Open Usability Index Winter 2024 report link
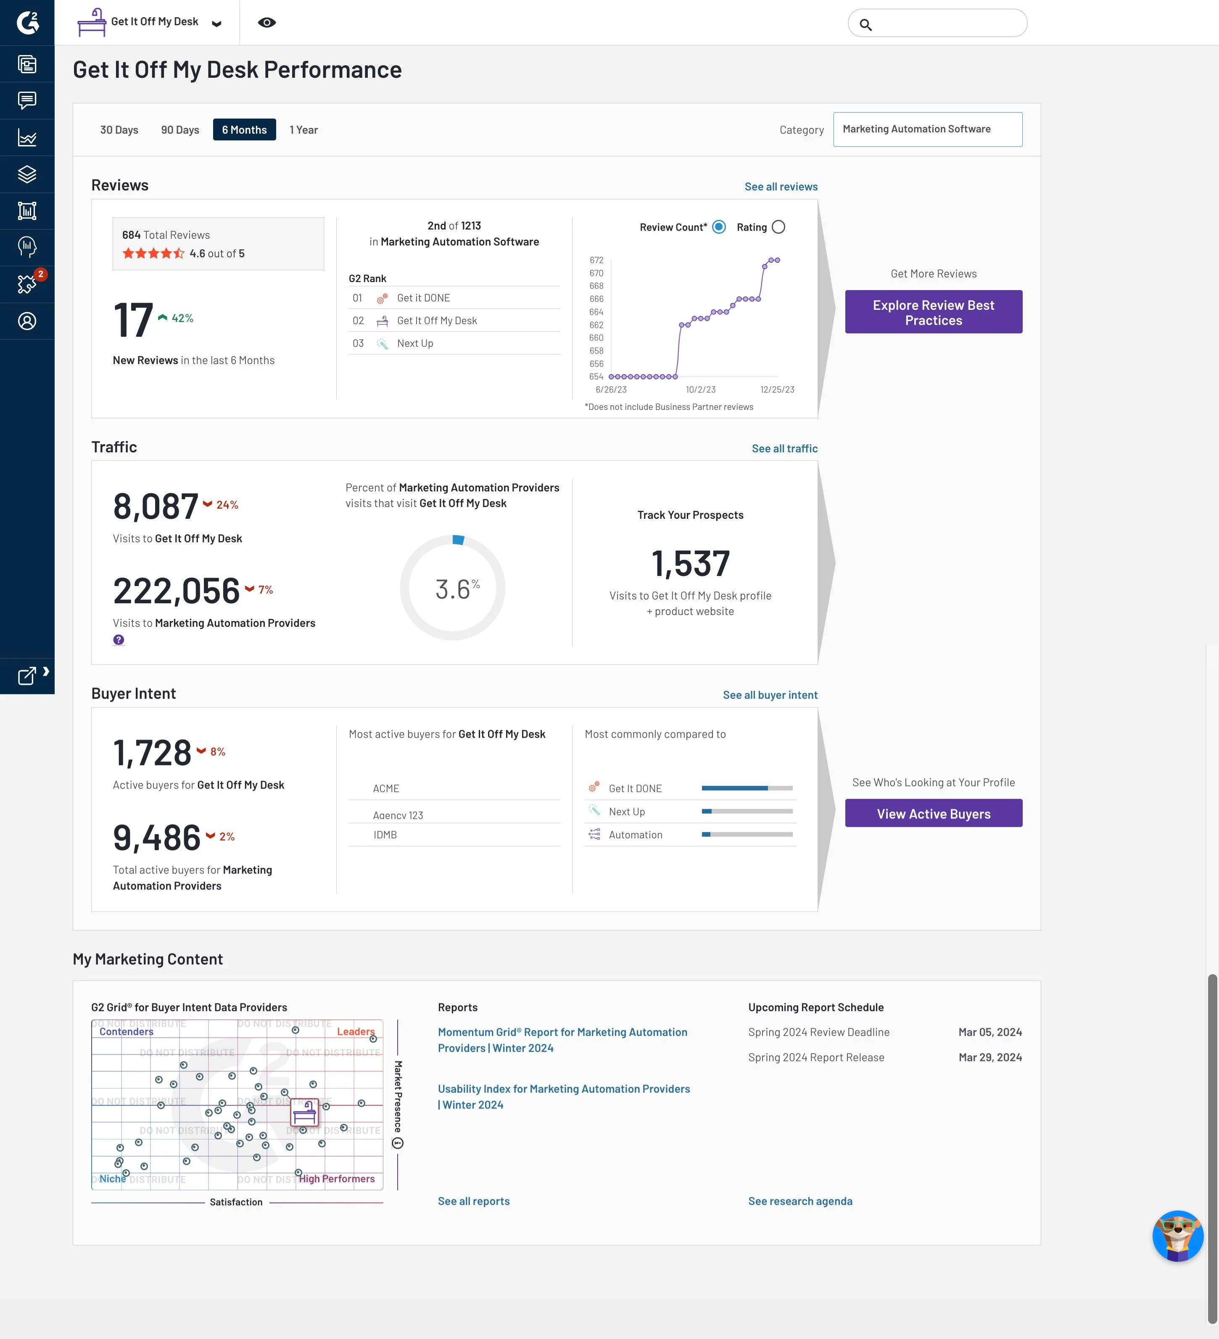Viewport: 1219px width, 1339px height. click(x=564, y=1096)
